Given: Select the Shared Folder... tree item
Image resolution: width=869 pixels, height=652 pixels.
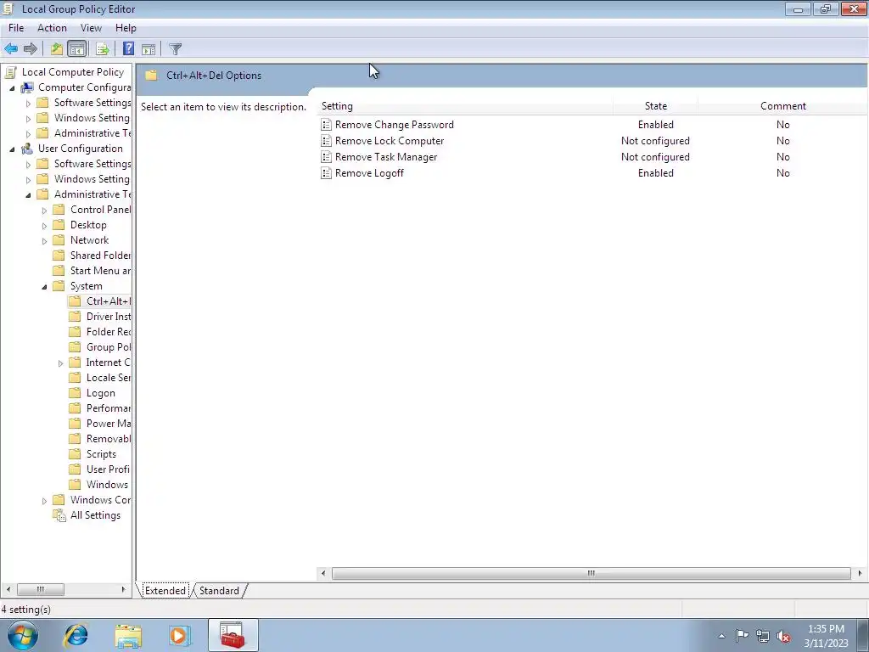Looking at the screenshot, I should pos(100,256).
